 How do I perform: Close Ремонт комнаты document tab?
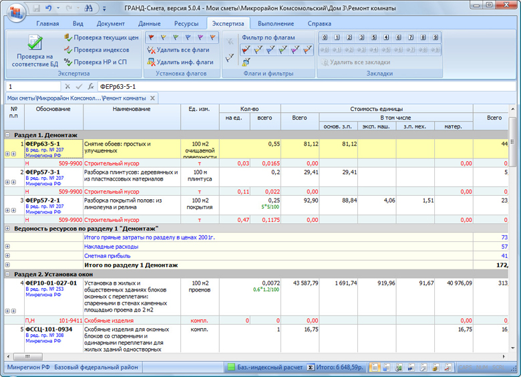(152, 98)
